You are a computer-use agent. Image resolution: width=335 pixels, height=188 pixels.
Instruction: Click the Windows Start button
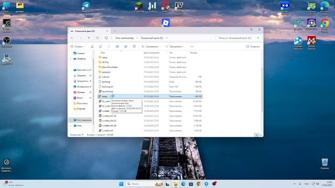point(121,184)
